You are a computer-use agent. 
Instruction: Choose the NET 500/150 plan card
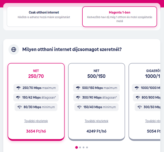tap(97, 102)
